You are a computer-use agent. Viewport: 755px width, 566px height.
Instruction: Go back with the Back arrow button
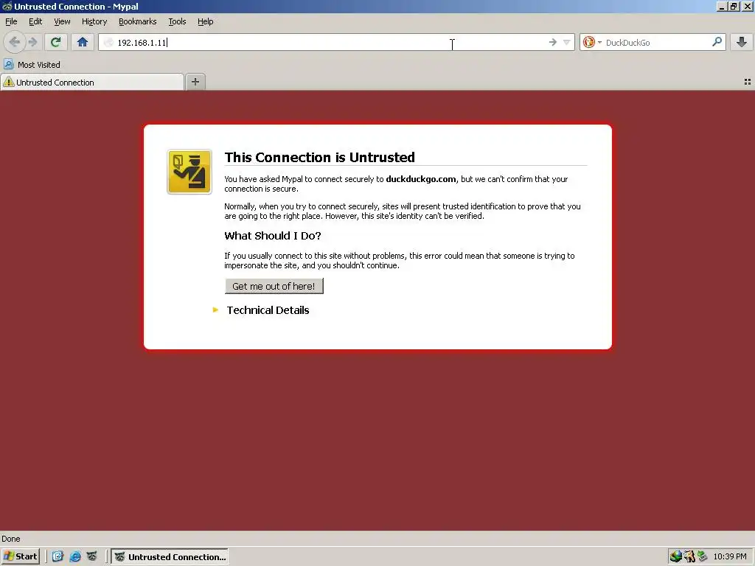pos(15,42)
